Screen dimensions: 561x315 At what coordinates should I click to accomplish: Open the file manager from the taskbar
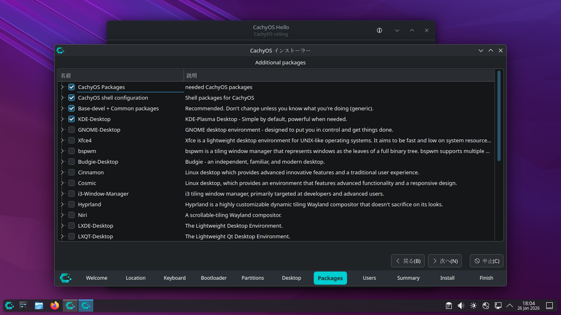coord(39,305)
